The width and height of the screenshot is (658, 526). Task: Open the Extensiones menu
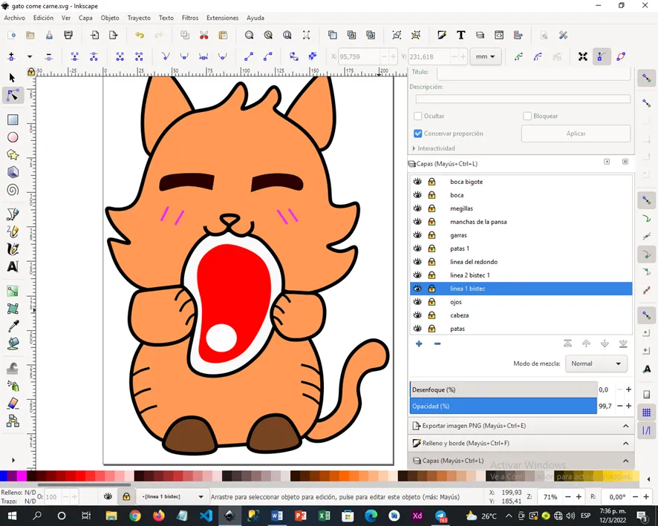[x=222, y=18]
